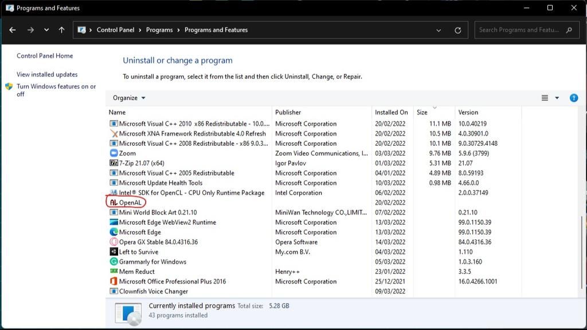The width and height of the screenshot is (587, 330).
Task: Select the Opera GX Stable icon
Action: (114, 242)
